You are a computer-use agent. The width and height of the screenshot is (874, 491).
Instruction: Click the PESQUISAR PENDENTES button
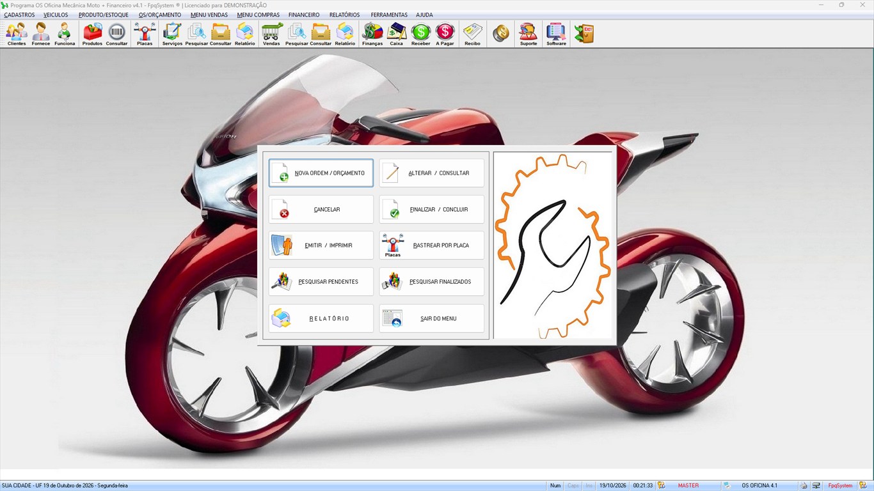(x=321, y=282)
